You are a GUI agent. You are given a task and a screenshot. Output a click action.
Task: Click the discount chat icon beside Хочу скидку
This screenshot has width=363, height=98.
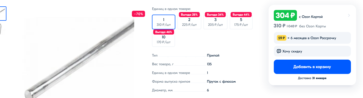pos(279,51)
